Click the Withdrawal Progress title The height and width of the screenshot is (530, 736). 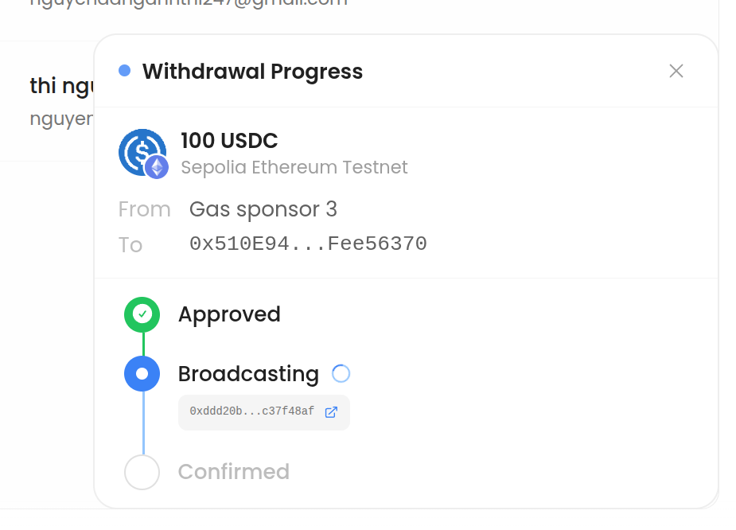pyautogui.click(x=252, y=72)
